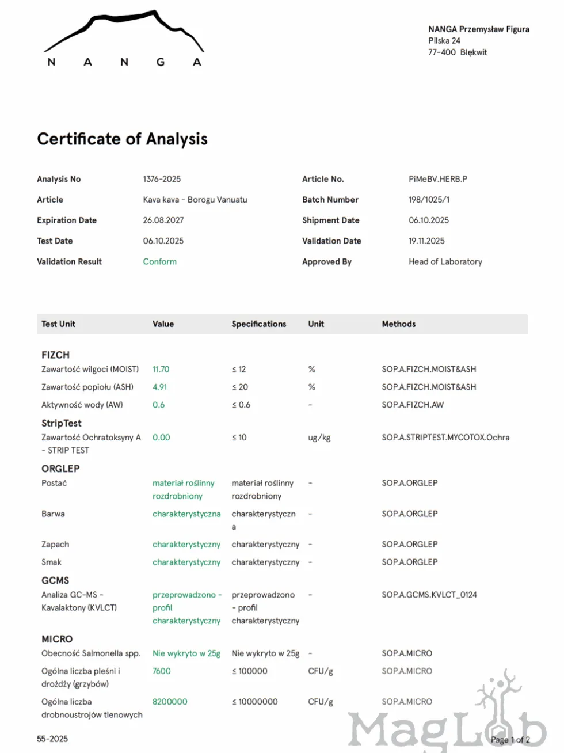Select expiration date "26.08.2027"
This screenshot has width=564, height=753.
coord(163,220)
